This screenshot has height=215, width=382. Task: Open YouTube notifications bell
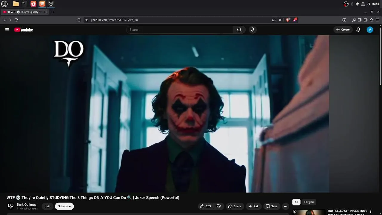pos(358,30)
